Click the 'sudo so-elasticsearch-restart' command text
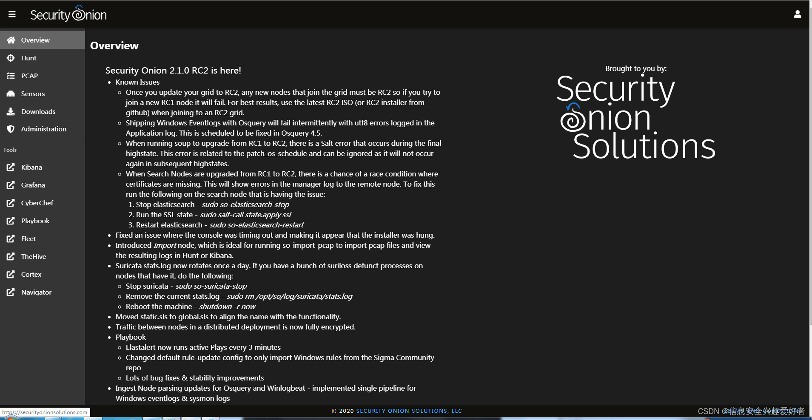The image size is (812, 420). (256, 225)
